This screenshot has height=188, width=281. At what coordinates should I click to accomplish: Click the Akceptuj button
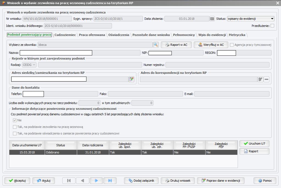click(x=17, y=181)
